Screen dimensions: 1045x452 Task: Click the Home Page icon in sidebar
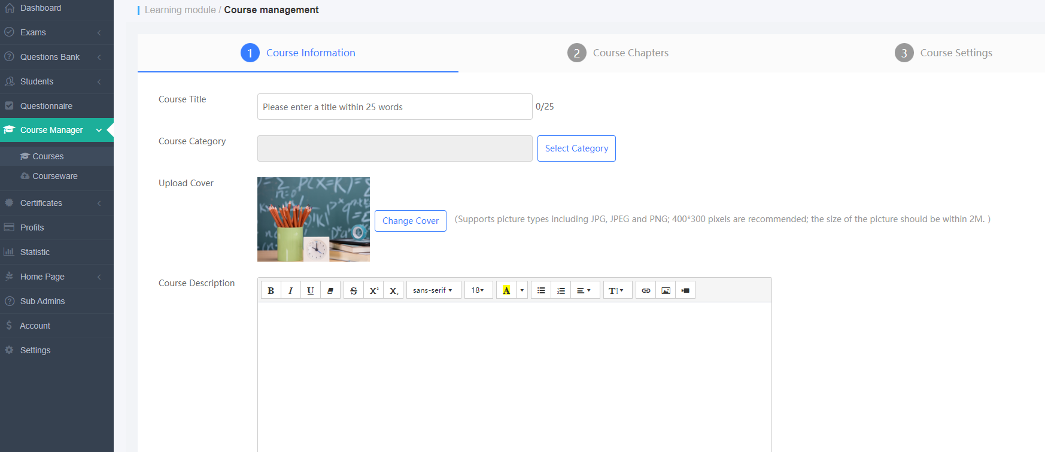pyautogui.click(x=10, y=277)
